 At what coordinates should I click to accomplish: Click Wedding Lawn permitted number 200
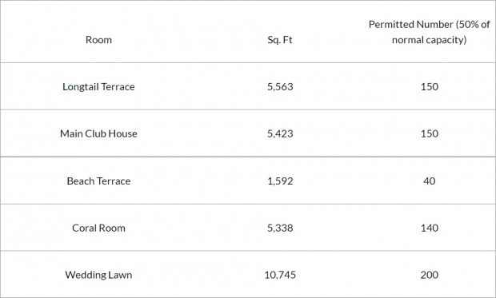click(x=430, y=275)
